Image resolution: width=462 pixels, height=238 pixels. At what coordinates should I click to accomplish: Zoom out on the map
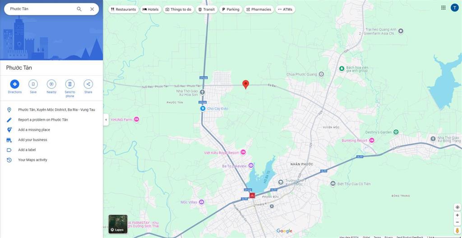click(x=457, y=222)
